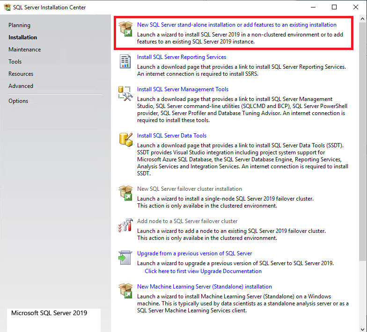Open Install SQL Server Data Tools link

[x=172, y=136]
